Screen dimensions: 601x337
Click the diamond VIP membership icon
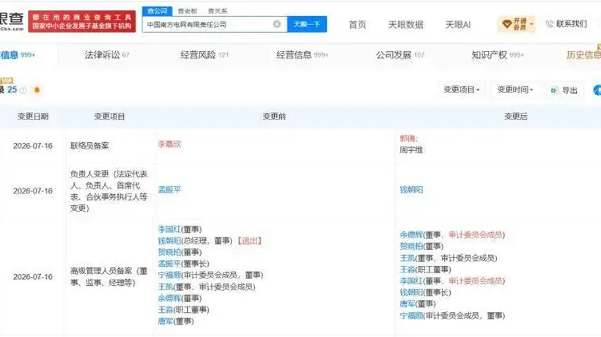506,24
